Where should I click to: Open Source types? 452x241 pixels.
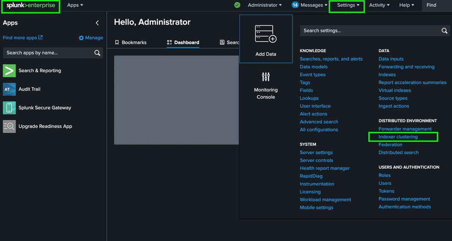pyautogui.click(x=393, y=98)
